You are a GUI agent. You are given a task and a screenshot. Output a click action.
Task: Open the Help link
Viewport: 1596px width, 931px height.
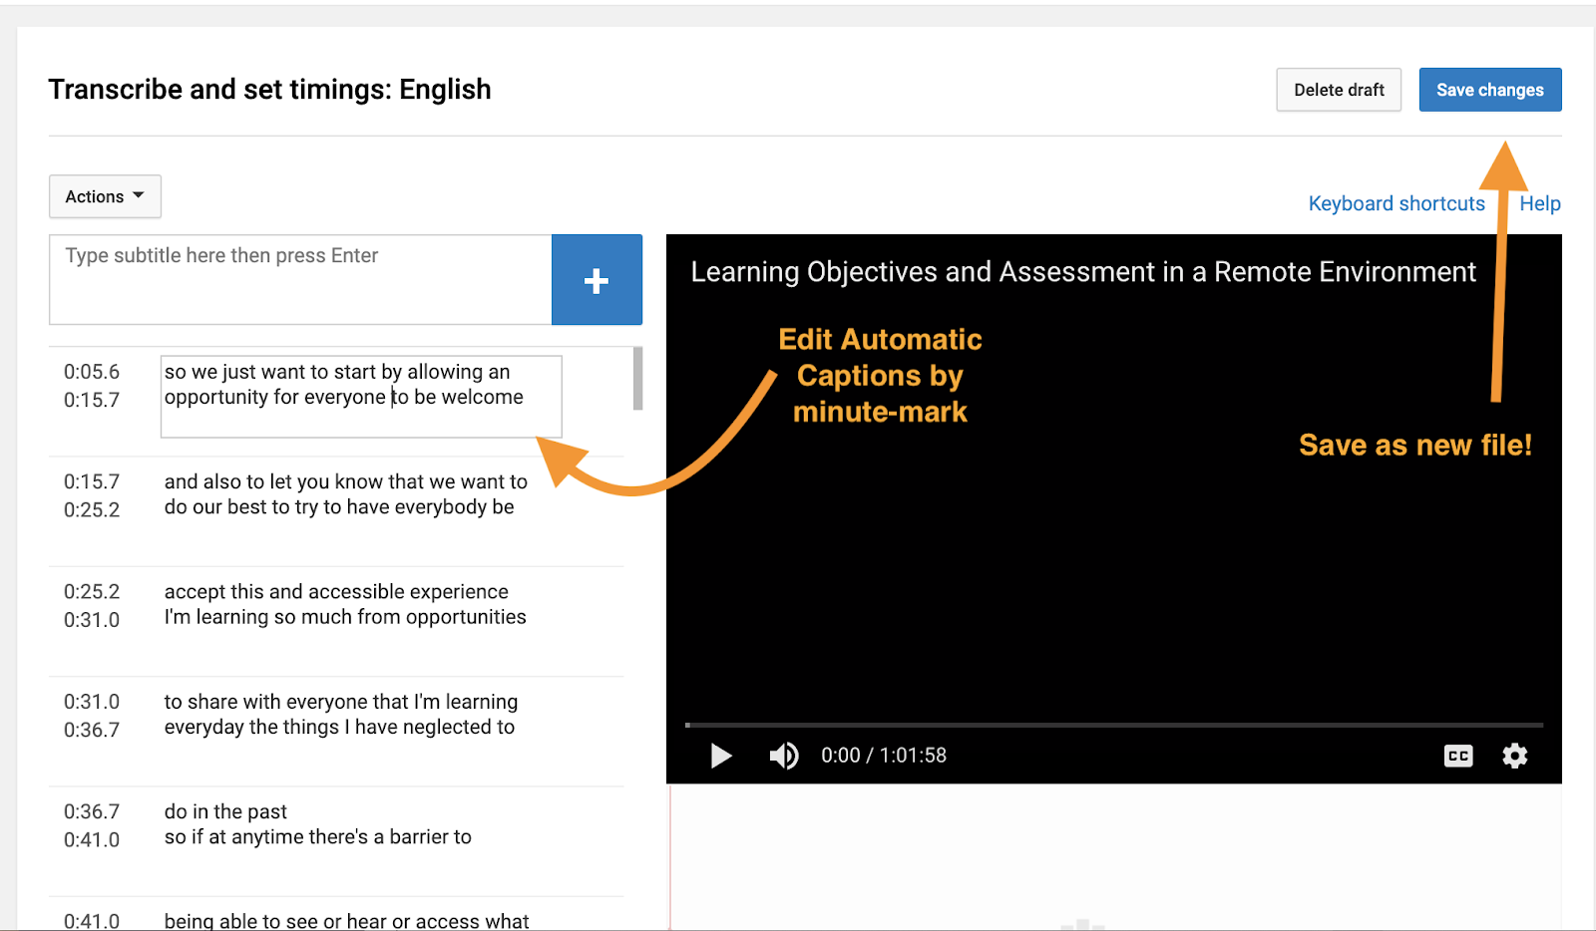point(1540,203)
